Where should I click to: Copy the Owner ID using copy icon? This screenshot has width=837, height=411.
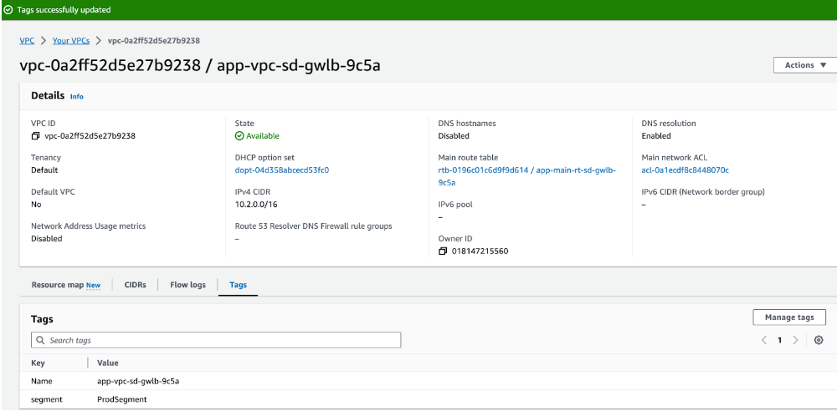443,251
